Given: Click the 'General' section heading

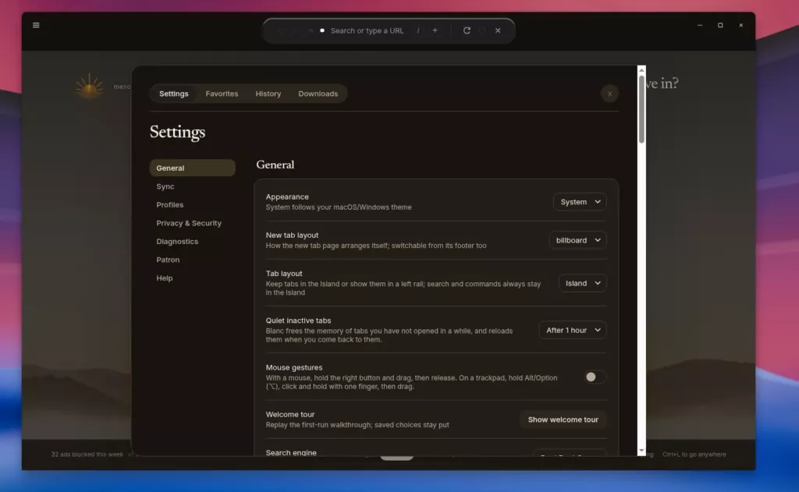Looking at the screenshot, I should [275, 165].
